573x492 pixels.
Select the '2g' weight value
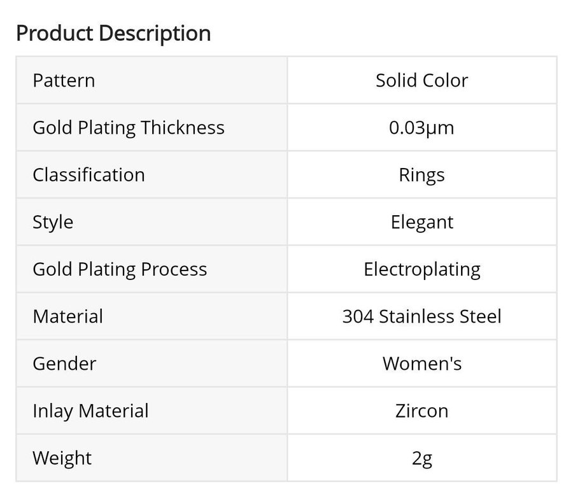(421, 458)
